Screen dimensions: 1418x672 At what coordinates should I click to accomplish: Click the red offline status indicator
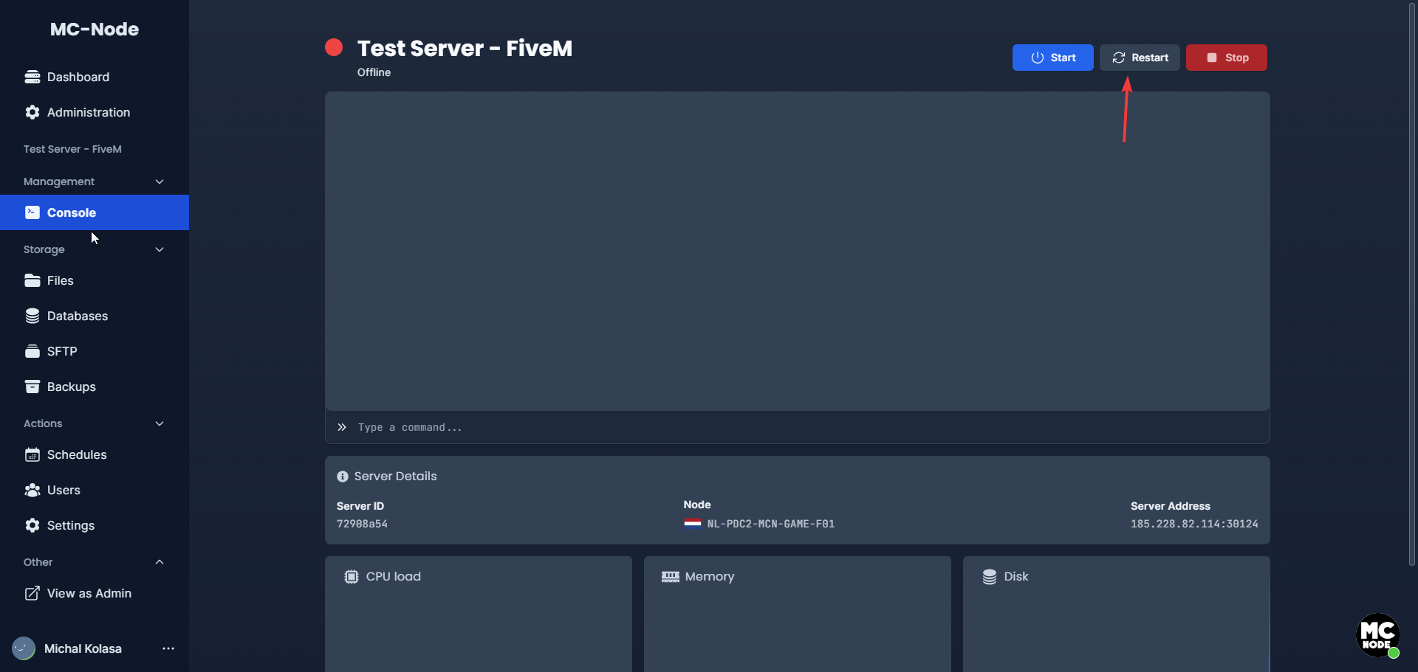(334, 47)
